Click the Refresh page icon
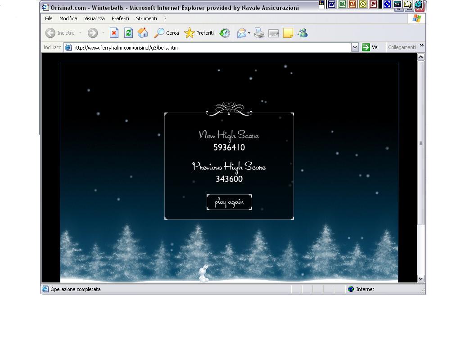 128,32
